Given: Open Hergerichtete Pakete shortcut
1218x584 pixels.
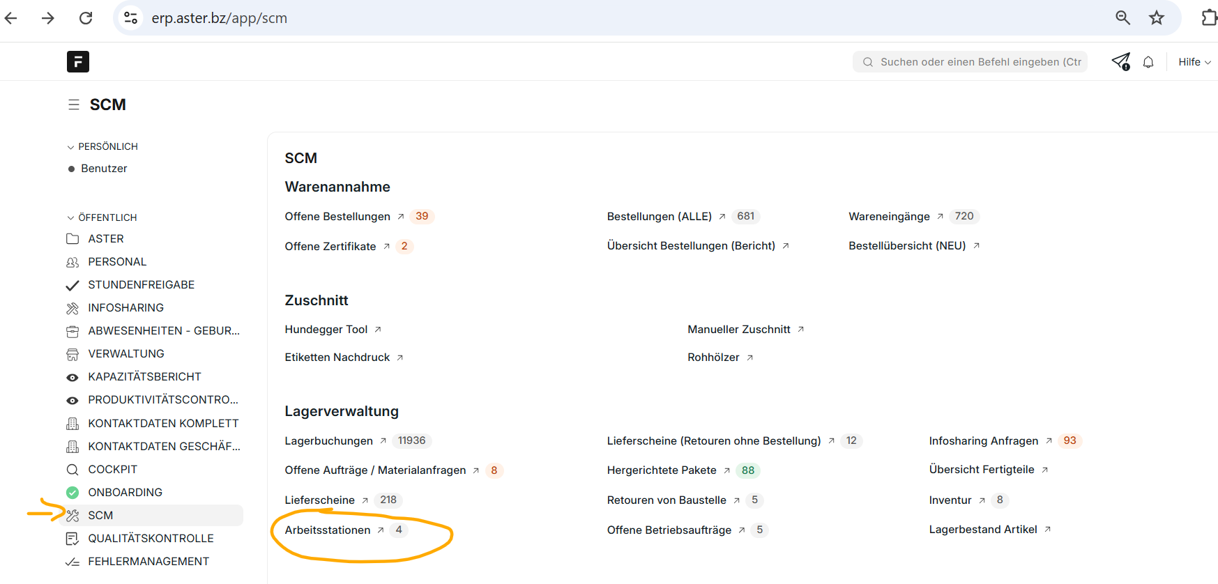Looking at the screenshot, I should pyautogui.click(x=662, y=470).
